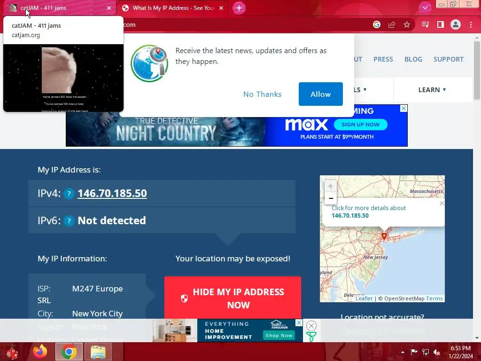Open Firefox from the taskbar
The width and height of the screenshot is (481, 361).
(40, 352)
